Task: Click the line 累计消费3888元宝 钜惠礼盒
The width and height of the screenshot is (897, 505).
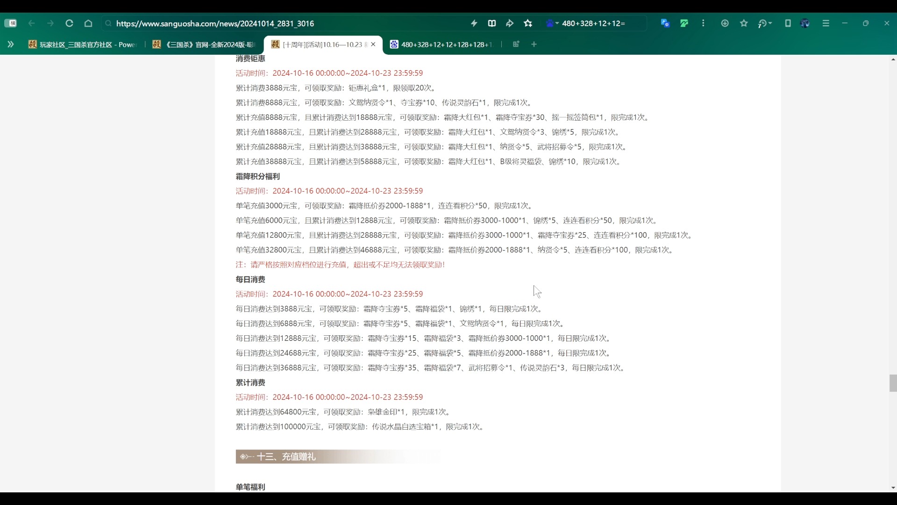Action: click(x=336, y=88)
